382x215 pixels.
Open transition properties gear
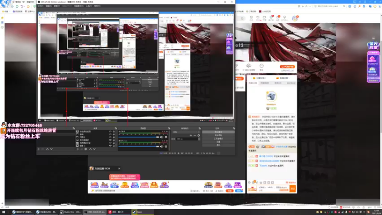click(x=199, y=135)
